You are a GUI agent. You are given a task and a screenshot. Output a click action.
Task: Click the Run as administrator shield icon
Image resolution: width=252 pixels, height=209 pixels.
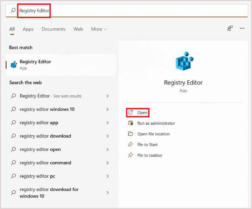click(130, 123)
